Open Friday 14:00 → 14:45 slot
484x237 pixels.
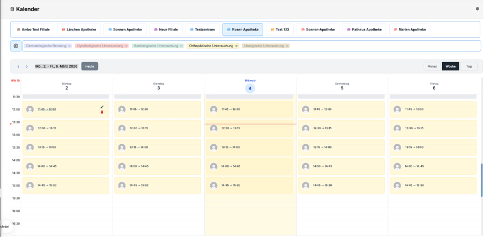pos(433,166)
